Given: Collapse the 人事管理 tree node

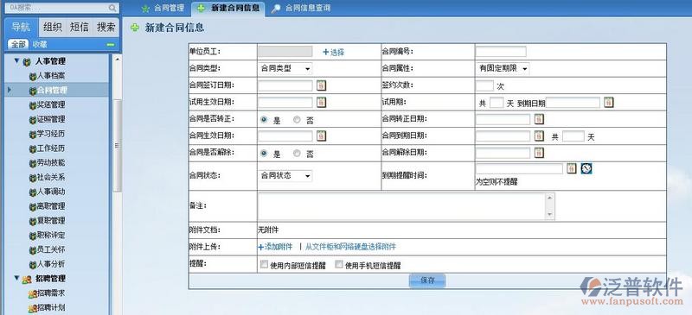Looking at the screenshot, I should [16, 60].
